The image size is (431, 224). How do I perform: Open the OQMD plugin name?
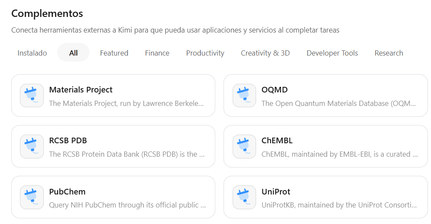[275, 89]
